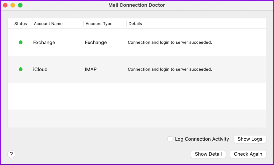This screenshot has width=274, height=165.
Task: Click the iCloud row's connection succeeded details
Action: [x=170, y=69]
